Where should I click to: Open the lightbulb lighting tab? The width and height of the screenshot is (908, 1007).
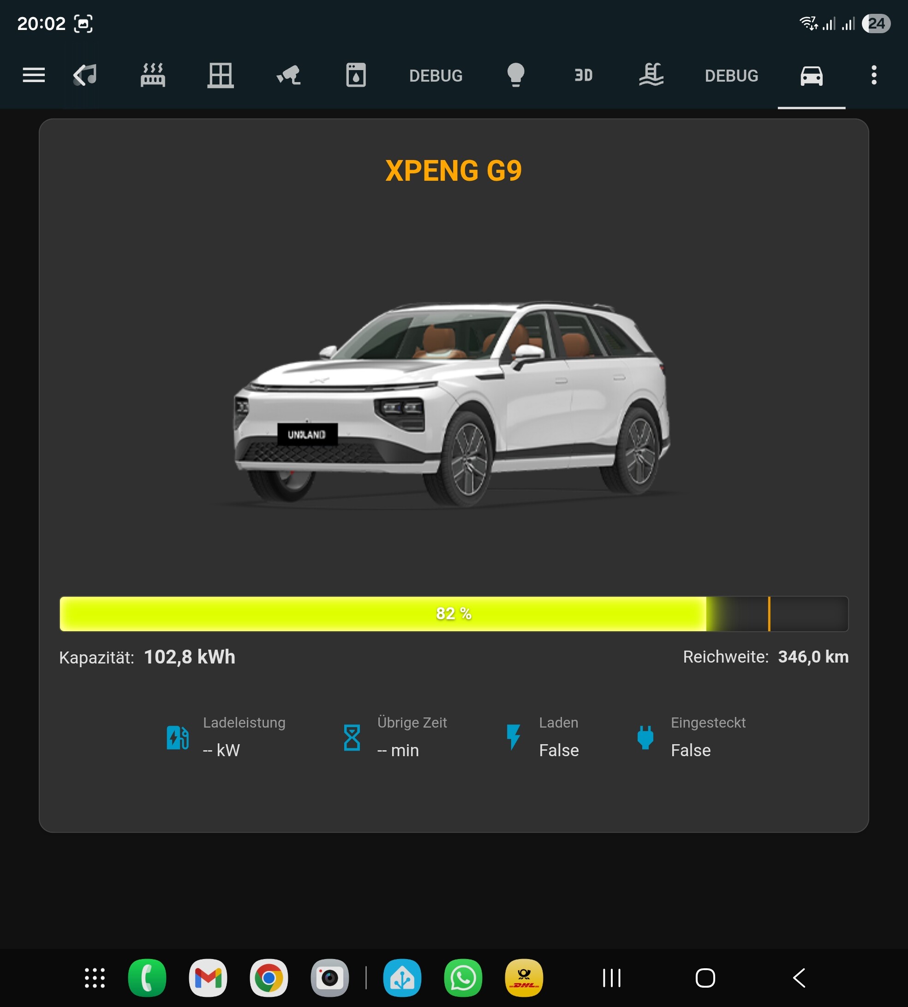tap(516, 75)
